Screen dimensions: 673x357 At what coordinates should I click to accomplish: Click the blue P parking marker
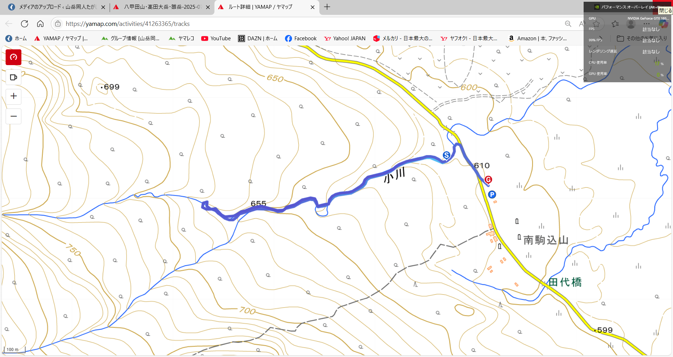point(492,195)
